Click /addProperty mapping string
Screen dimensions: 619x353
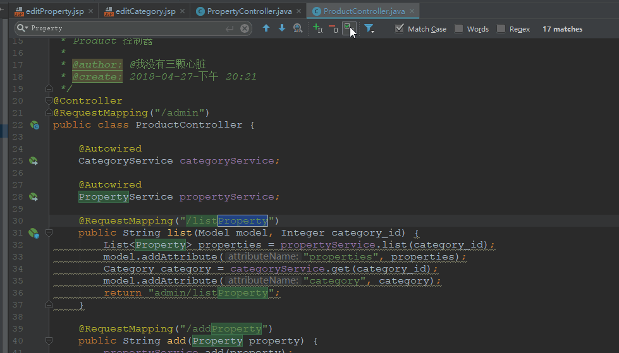point(223,328)
